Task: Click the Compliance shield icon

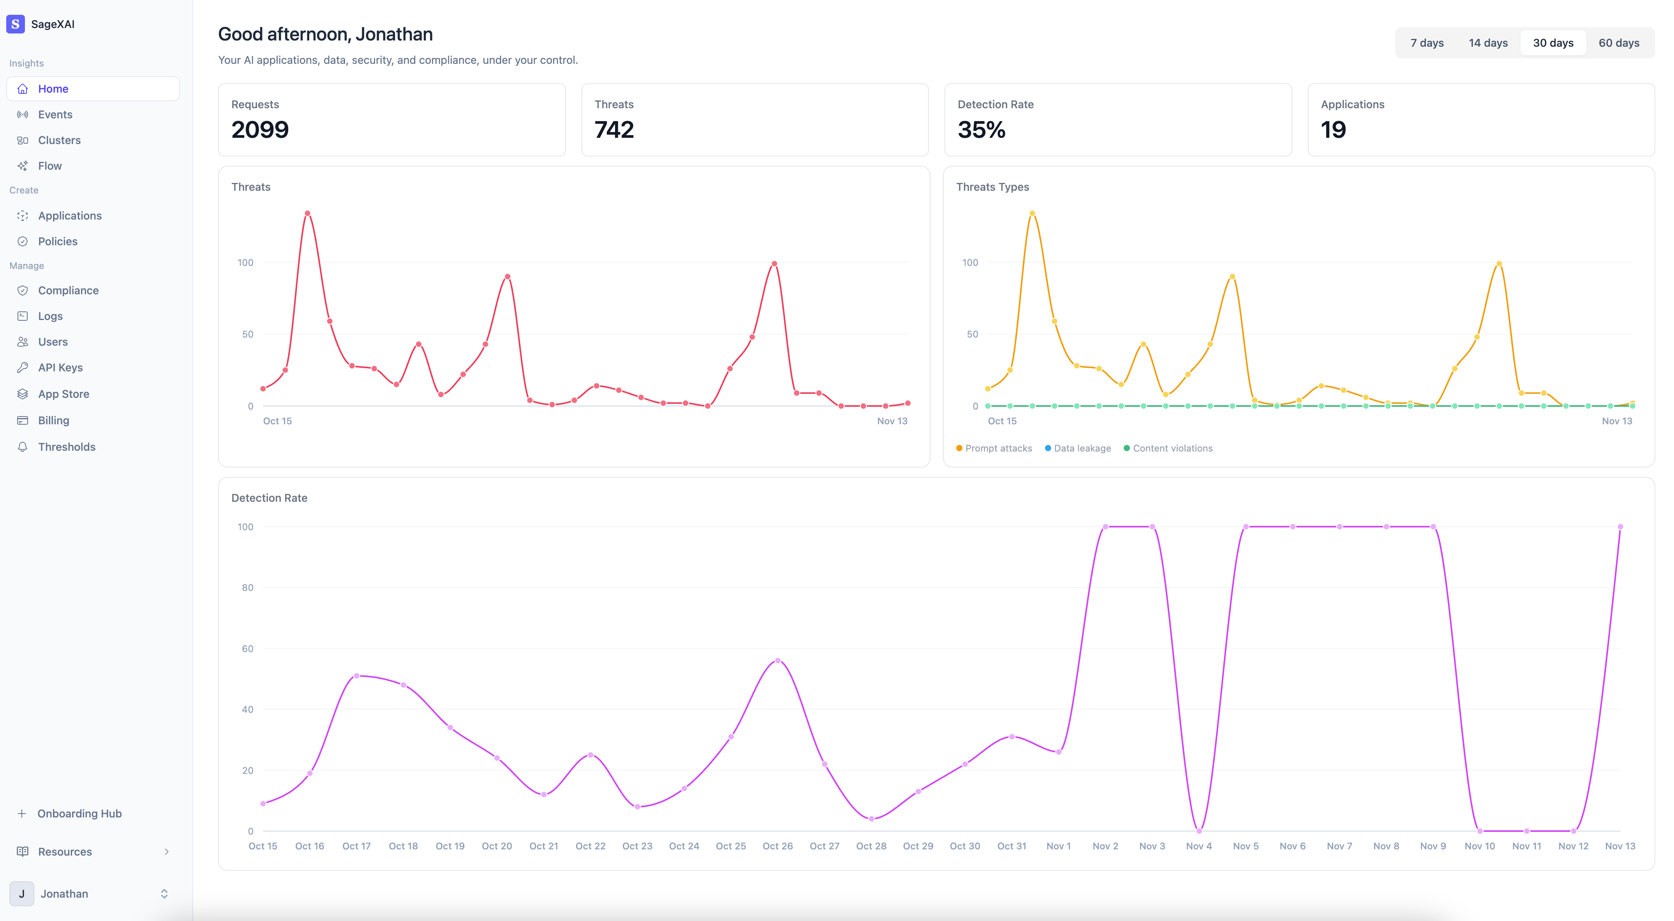Action: pyautogui.click(x=23, y=290)
